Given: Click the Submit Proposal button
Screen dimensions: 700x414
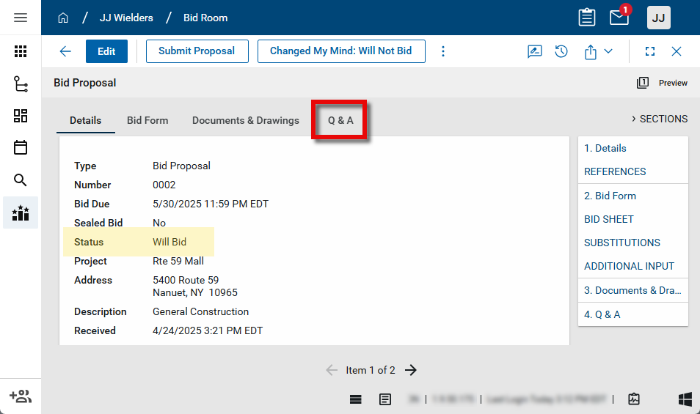Looking at the screenshot, I should click(x=197, y=51).
